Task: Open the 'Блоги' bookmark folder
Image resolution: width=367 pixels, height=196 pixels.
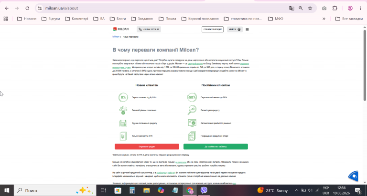Action: (118, 19)
